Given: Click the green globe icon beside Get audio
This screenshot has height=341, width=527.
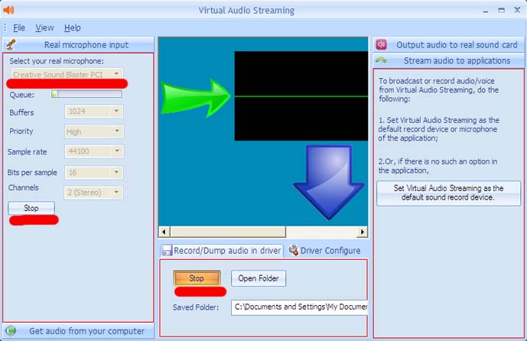Looking at the screenshot, I should click(11, 331).
